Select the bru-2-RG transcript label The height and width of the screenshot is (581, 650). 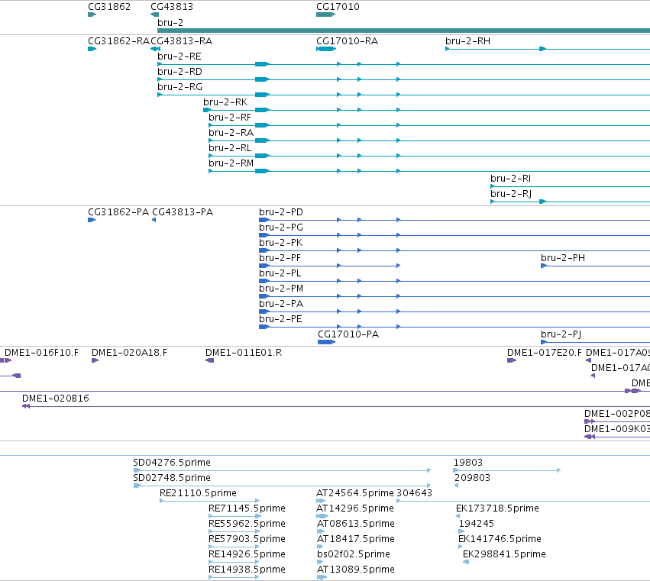[180, 87]
